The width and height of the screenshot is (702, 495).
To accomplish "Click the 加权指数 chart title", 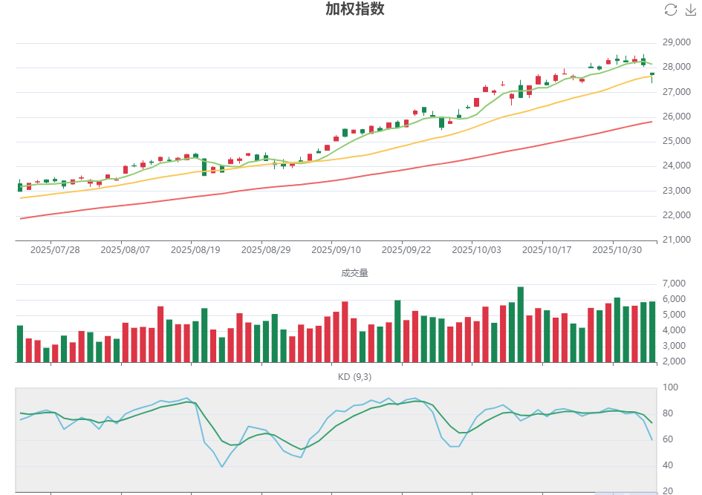I will click(x=354, y=11).
